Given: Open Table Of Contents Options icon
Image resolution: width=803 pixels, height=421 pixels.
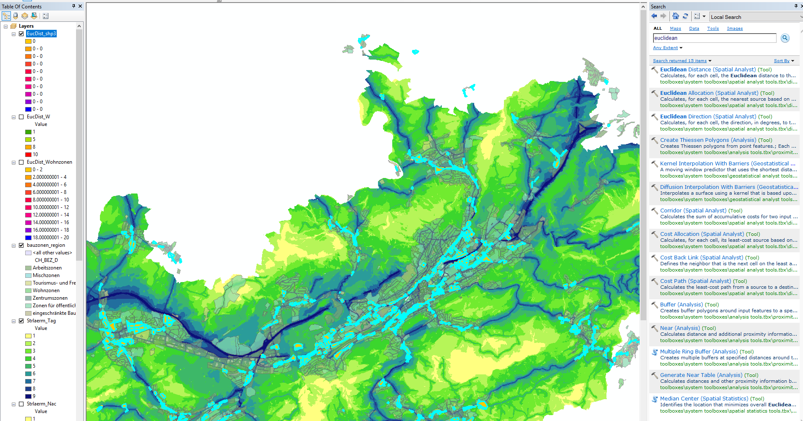Looking at the screenshot, I should (x=46, y=16).
